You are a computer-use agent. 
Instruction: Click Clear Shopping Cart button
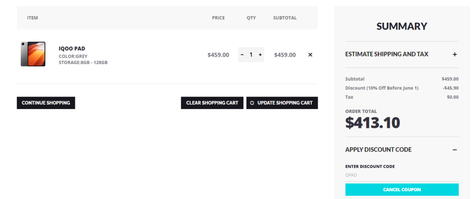tap(212, 103)
